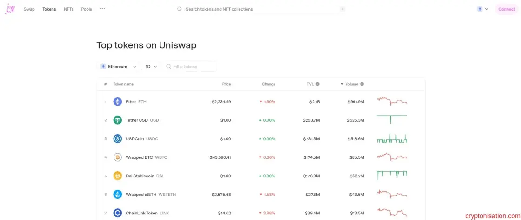The width and height of the screenshot is (521, 220).
Task: Click the Wrapped stETH sparkline chart
Action: click(392, 194)
